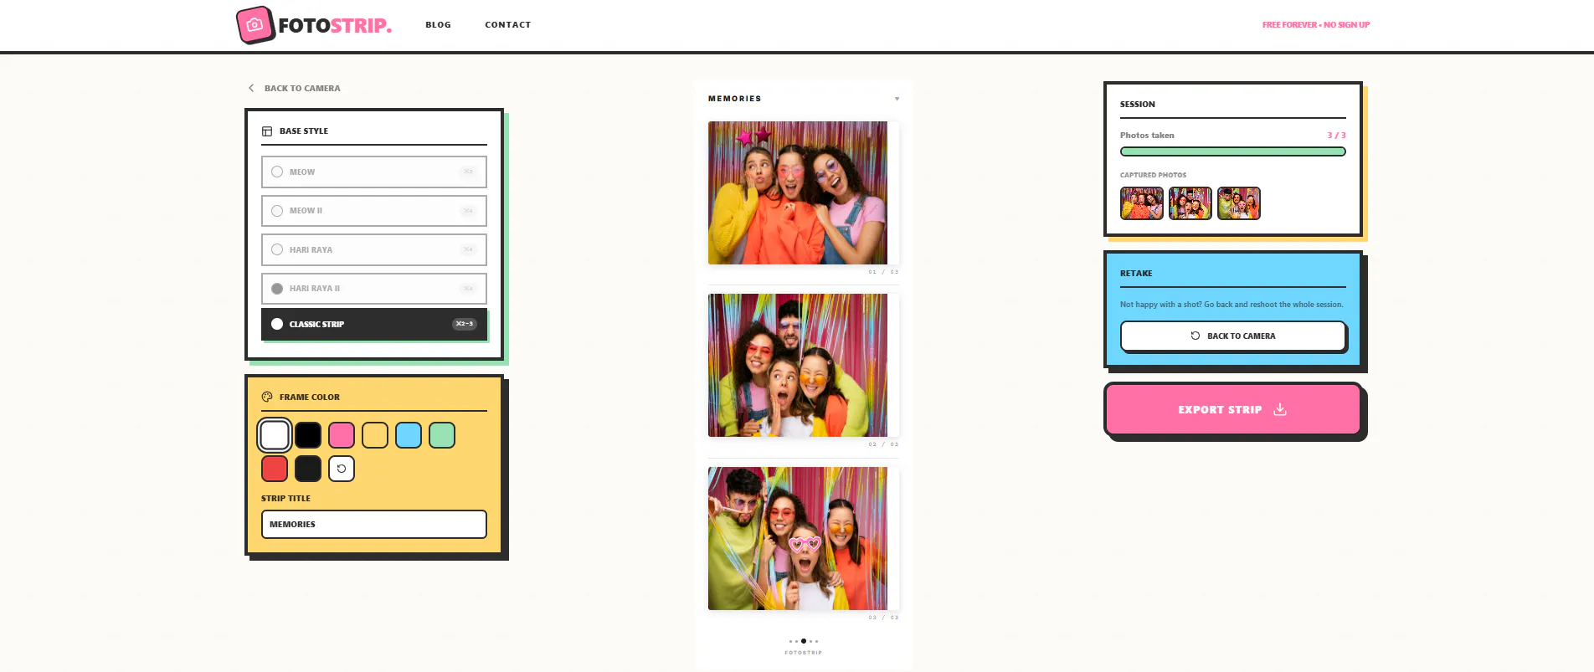
Task: Click the Photos taken progress bar
Action: (1232, 151)
